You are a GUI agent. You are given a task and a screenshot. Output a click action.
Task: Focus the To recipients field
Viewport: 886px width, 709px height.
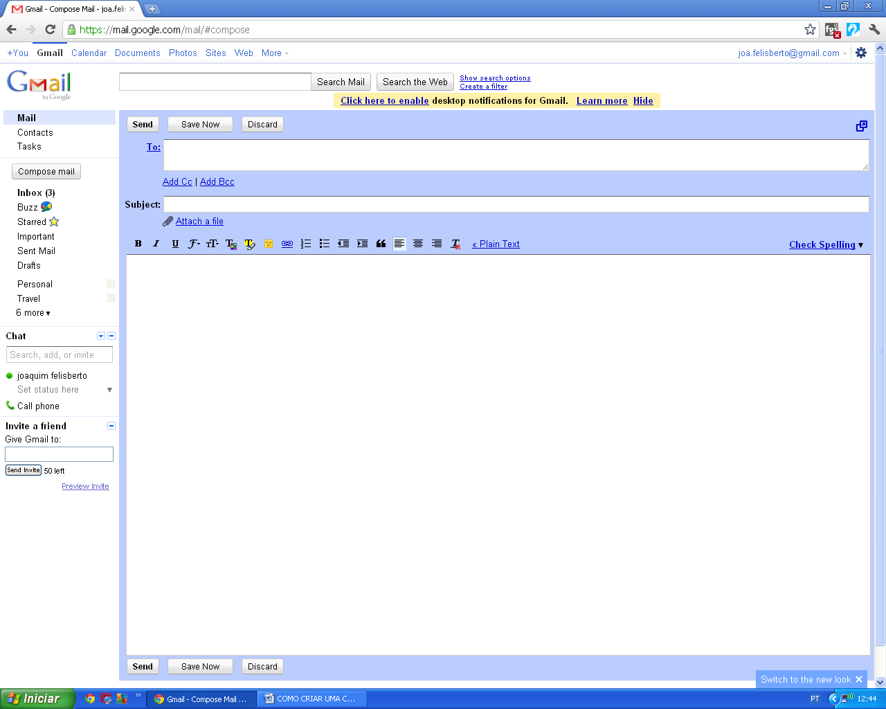coord(516,155)
